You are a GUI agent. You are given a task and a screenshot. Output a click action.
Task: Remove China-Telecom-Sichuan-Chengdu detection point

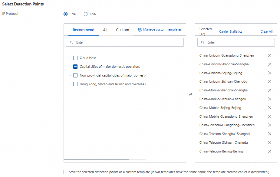click(x=269, y=143)
